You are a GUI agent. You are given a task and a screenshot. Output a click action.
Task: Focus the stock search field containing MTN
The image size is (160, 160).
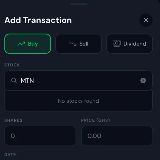coord(78,81)
